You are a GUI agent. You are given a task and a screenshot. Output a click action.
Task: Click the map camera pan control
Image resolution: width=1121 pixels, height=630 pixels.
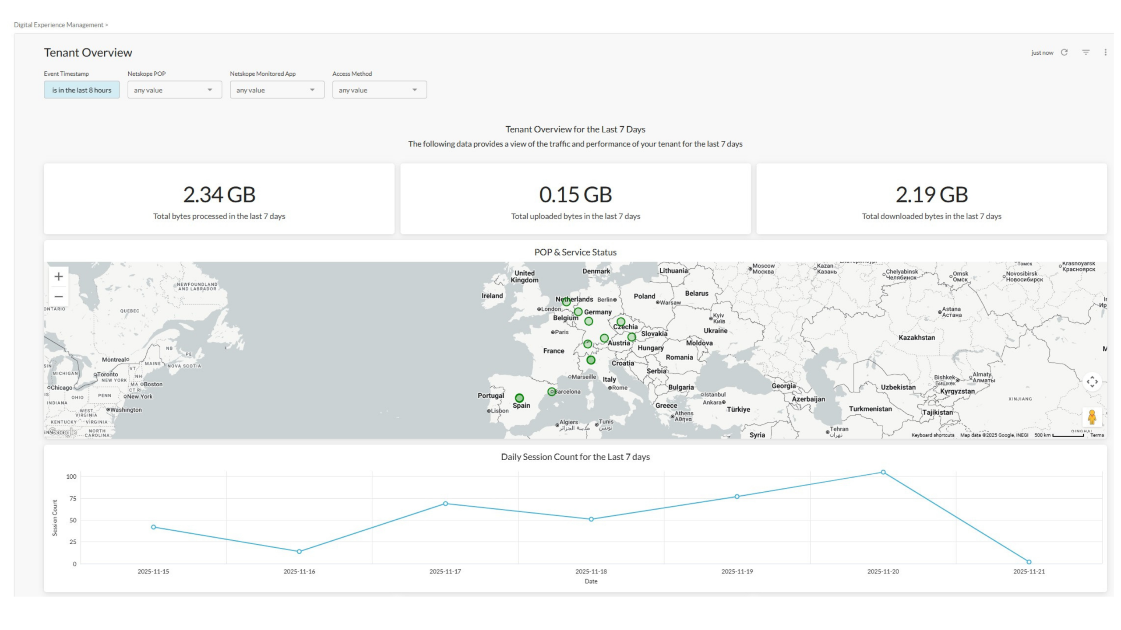tap(1092, 381)
